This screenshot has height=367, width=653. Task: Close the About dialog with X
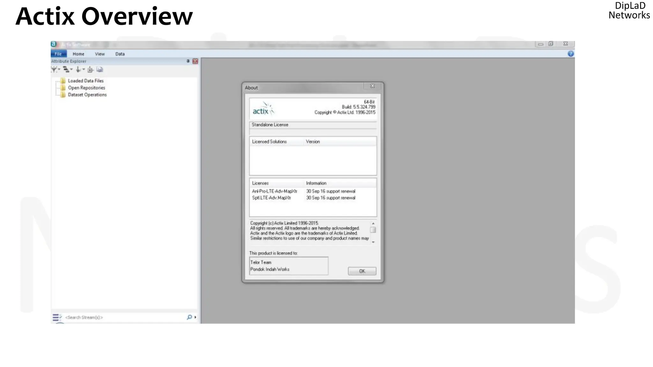372,86
